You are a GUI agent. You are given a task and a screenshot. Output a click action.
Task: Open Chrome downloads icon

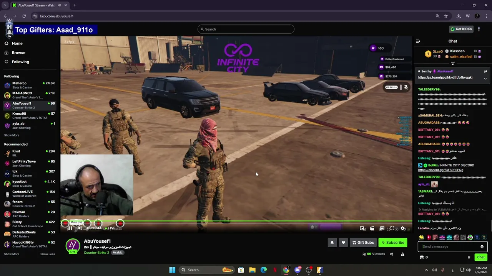point(459,16)
